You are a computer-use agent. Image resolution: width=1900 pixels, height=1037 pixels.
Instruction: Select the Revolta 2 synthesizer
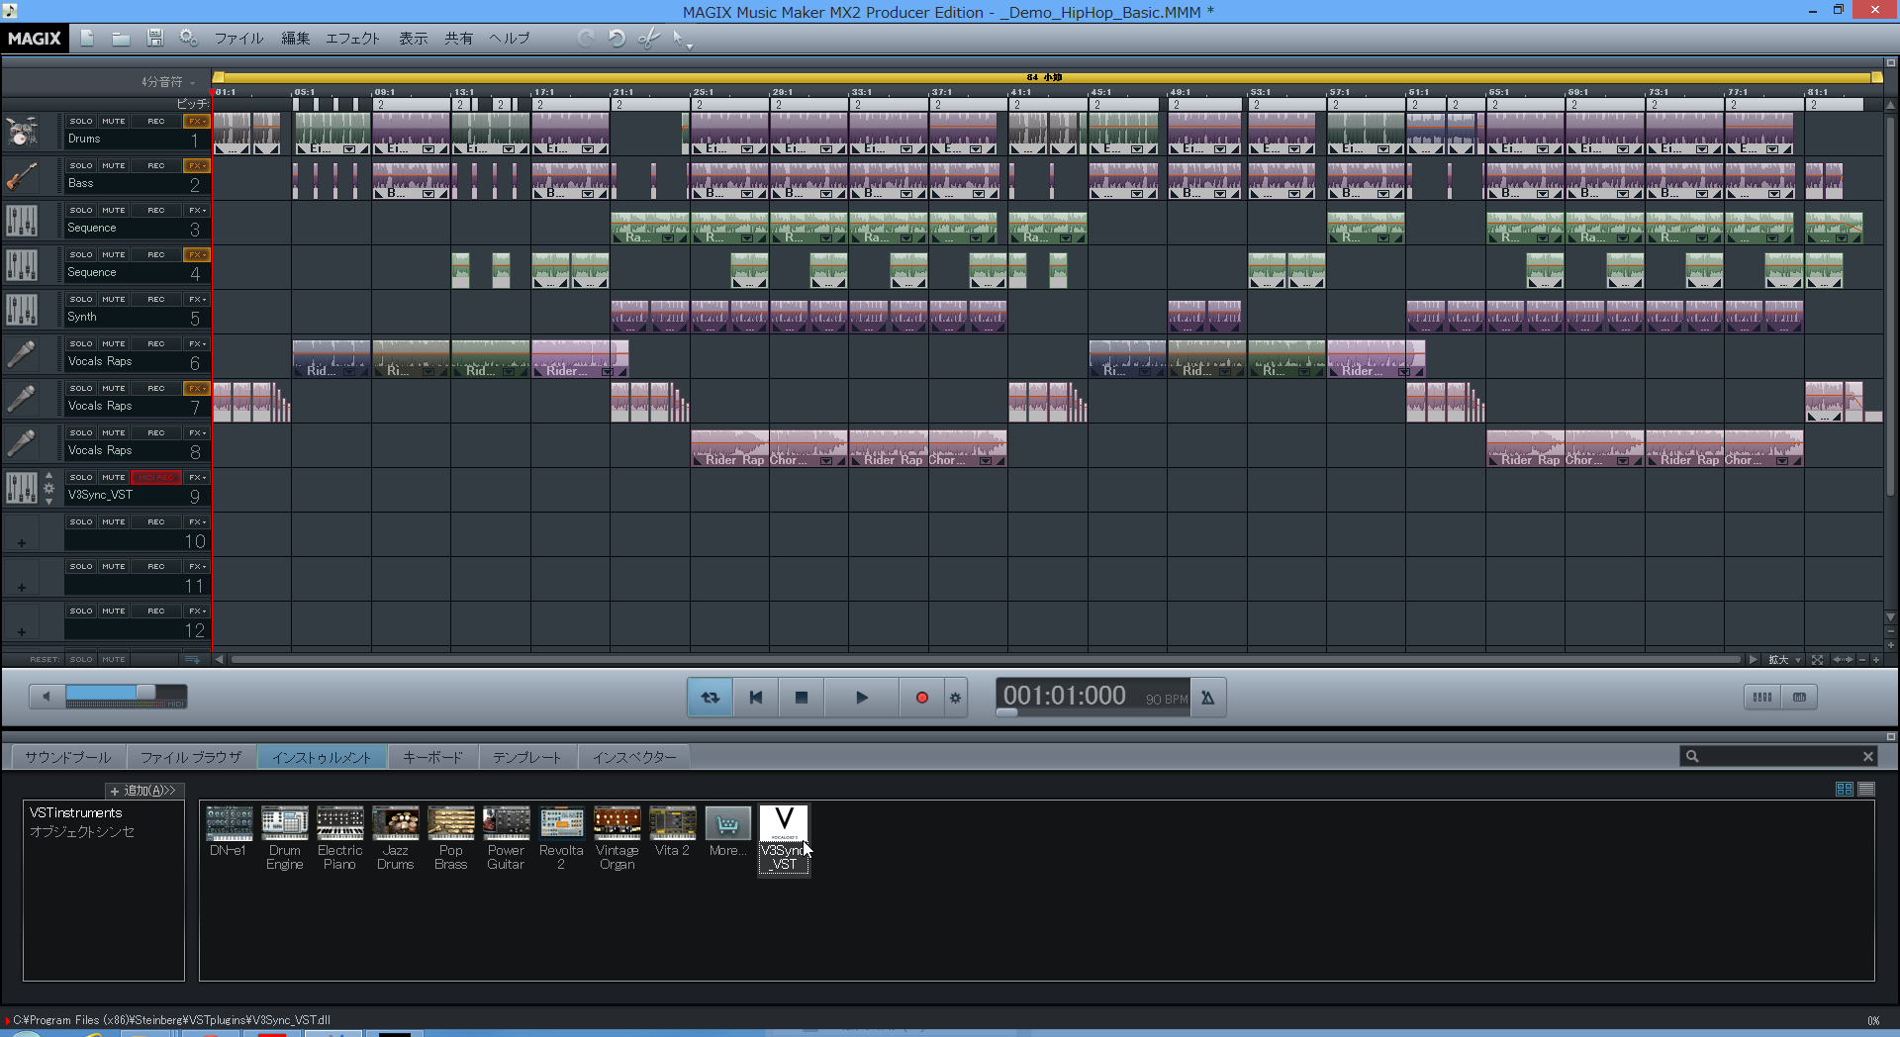point(561,838)
